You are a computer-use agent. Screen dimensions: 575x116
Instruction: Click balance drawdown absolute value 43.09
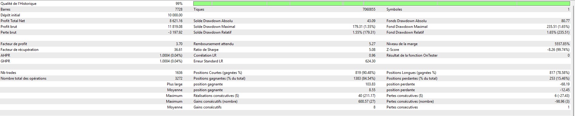pyautogui.click(x=371, y=21)
